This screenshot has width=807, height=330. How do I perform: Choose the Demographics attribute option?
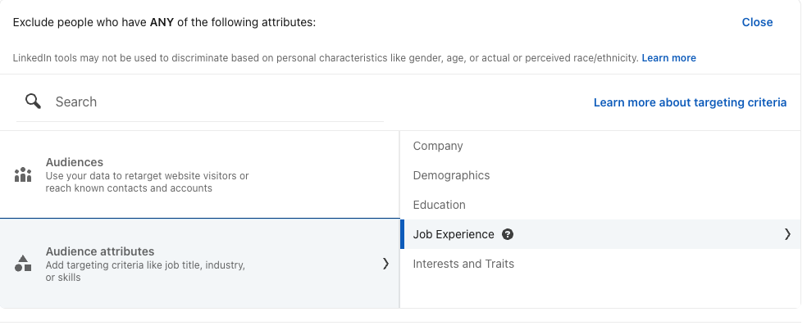(x=451, y=175)
